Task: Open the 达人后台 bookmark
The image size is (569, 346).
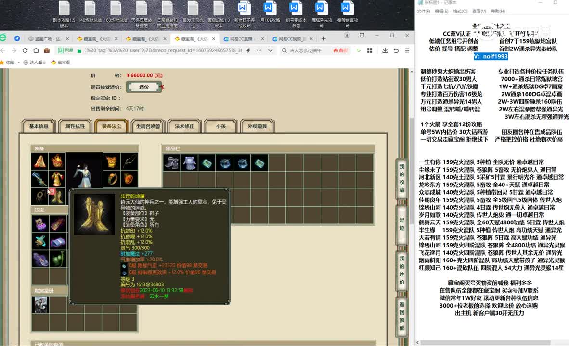Action: tap(35, 62)
